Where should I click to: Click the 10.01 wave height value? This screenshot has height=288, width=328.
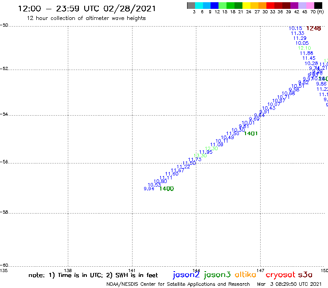pyautogui.click(x=248, y=123)
